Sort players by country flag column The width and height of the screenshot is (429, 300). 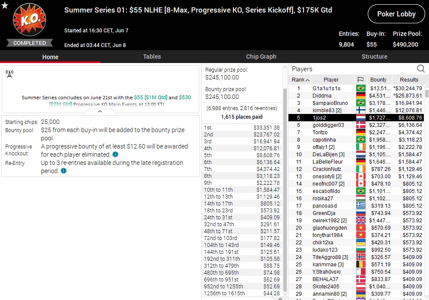[x=360, y=80]
